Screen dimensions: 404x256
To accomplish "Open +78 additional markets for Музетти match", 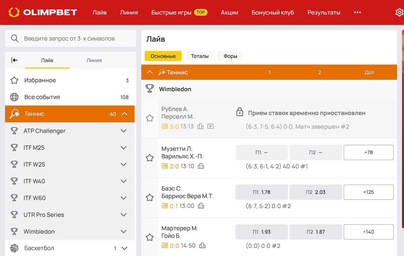I will point(369,152).
